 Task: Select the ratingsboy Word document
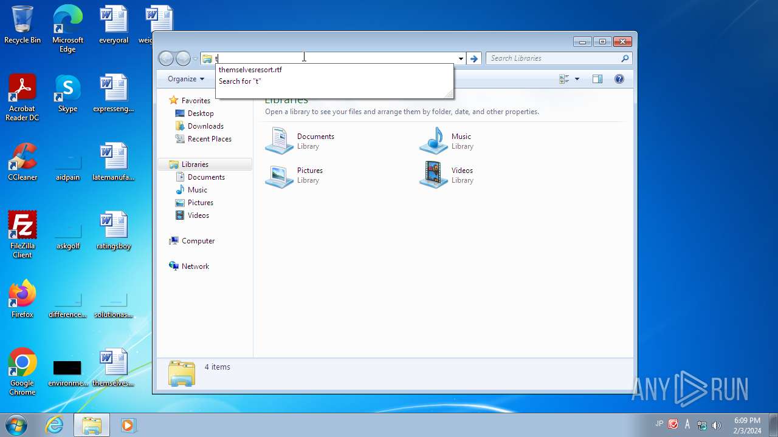(114, 231)
